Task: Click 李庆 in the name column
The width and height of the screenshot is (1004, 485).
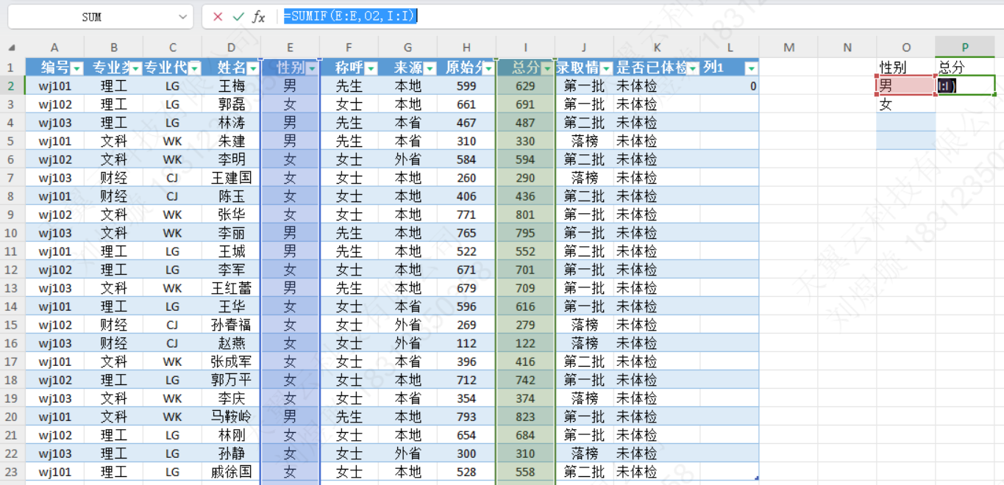Action: pyautogui.click(x=232, y=398)
